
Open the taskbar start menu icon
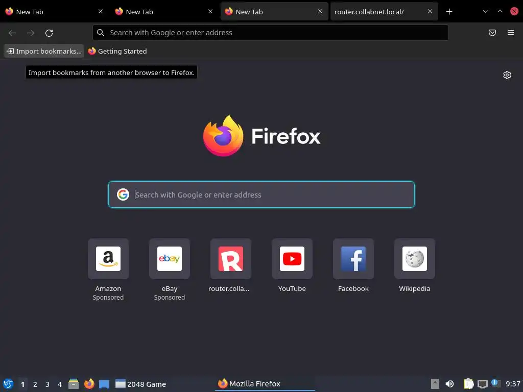pyautogui.click(x=8, y=384)
